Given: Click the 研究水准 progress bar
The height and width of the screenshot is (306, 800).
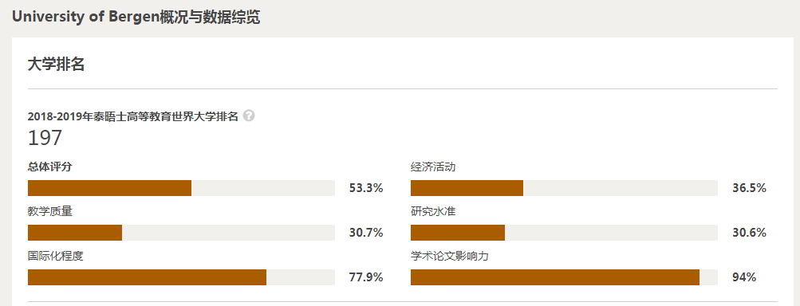Looking at the screenshot, I should [x=564, y=233].
